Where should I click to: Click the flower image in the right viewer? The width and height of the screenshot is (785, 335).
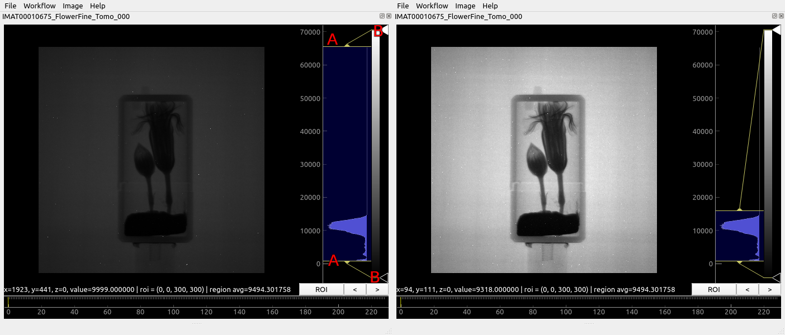pyautogui.click(x=544, y=160)
